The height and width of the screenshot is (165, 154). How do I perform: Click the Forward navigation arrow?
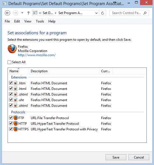[15, 13]
